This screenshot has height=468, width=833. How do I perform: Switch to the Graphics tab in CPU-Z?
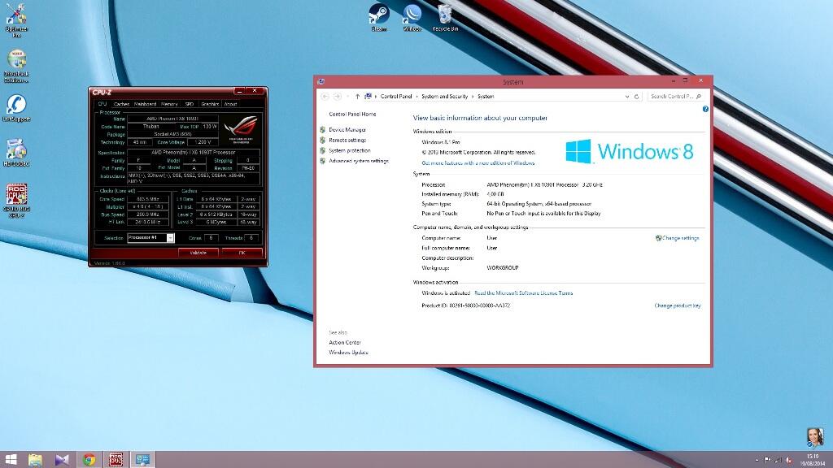coord(210,104)
